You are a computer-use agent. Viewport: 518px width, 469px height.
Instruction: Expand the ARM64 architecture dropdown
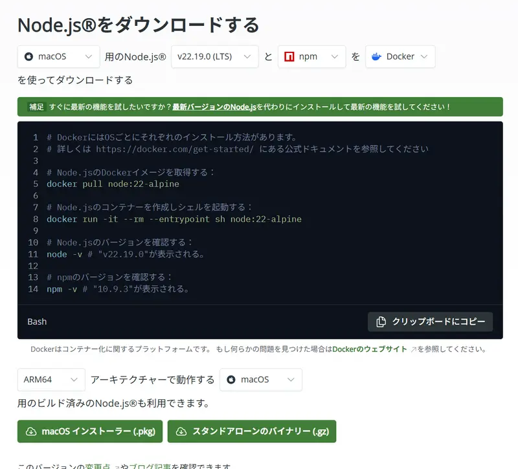pyautogui.click(x=51, y=380)
